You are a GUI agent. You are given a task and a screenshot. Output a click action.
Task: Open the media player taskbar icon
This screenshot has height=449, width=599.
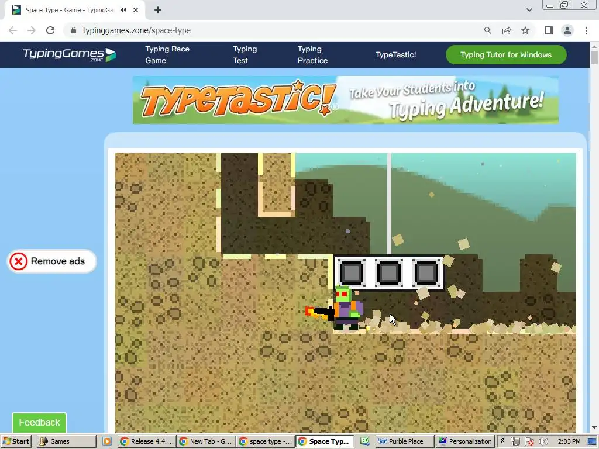106,441
